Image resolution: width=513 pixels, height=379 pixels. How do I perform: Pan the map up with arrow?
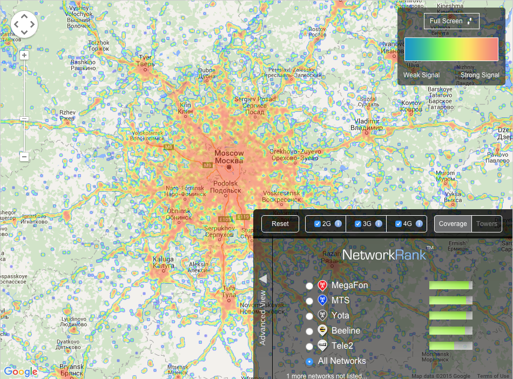24,17
